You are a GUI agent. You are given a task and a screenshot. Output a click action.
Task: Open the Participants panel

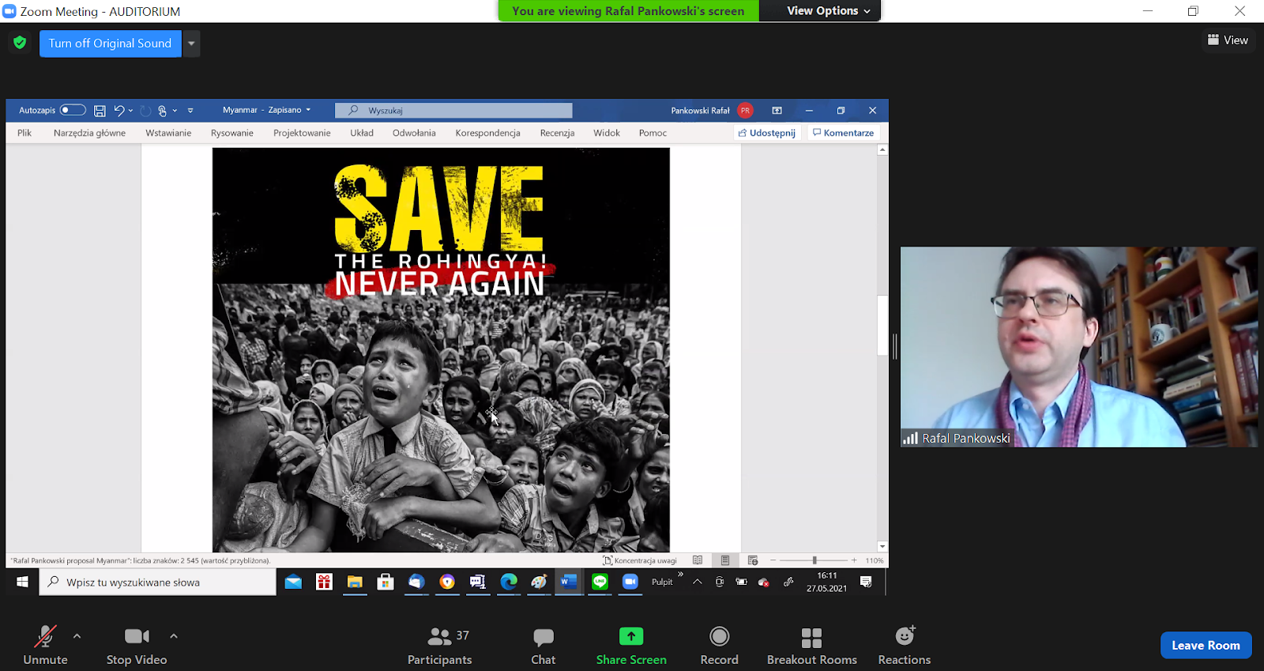(439, 646)
